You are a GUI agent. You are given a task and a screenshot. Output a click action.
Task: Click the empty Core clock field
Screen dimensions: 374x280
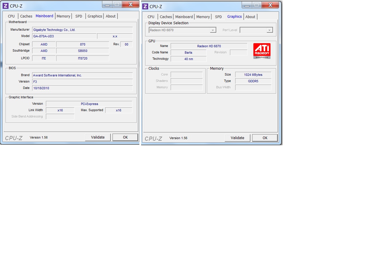coord(187,75)
